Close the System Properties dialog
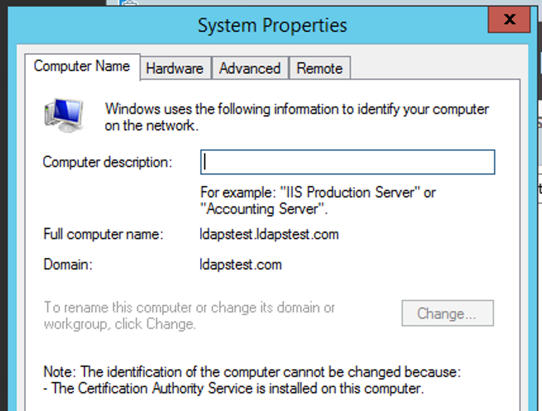The image size is (542, 411). click(509, 21)
